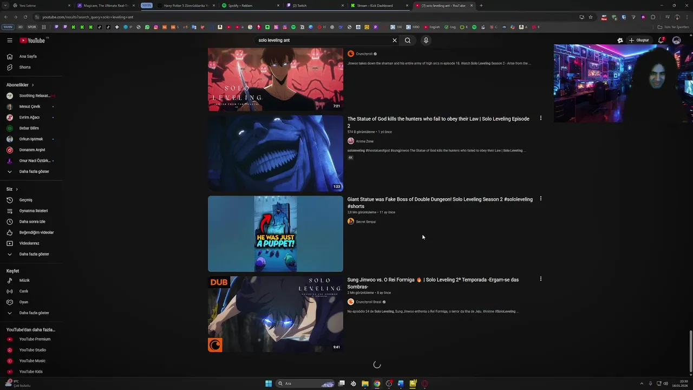Screen dimensions: 693x390
Task: Clear the search box with X icon
Action: pyautogui.click(x=395, y=40)
